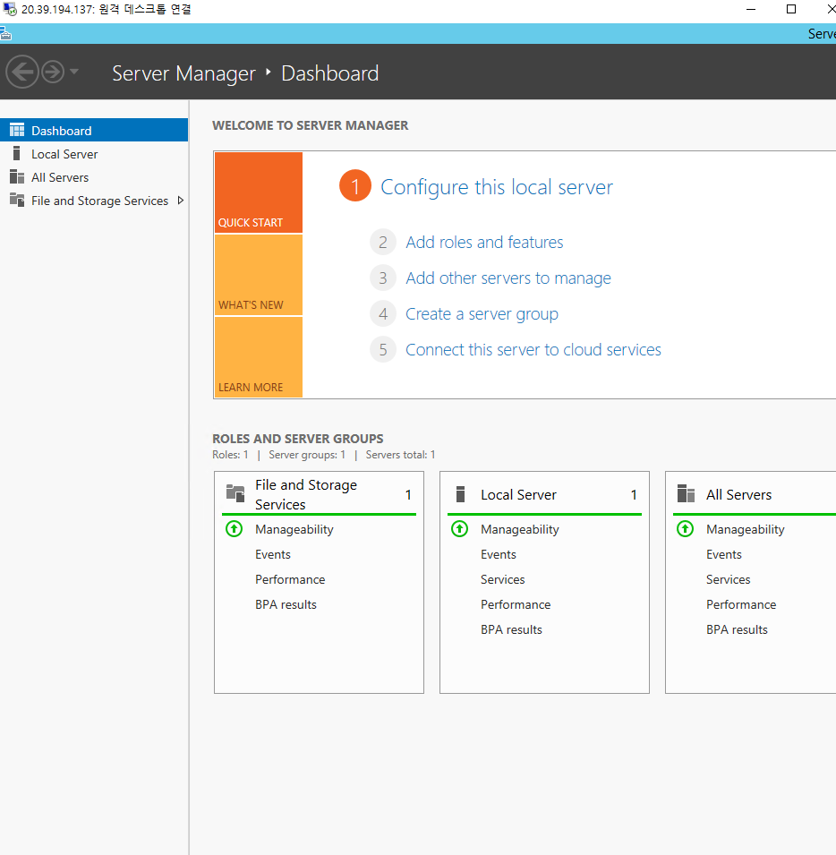Click the File and Storage Services sidebar icon
Image resolution: width=836 pixels, height=855 pixels.
(x=17, y=201)
